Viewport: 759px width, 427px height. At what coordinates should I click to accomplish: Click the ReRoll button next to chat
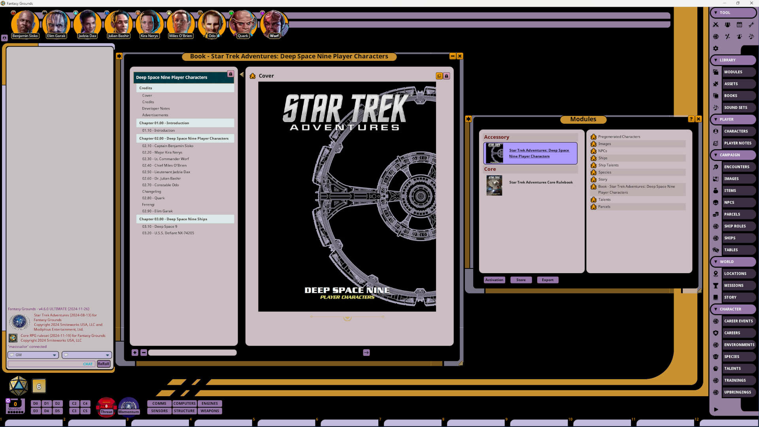[104, 364]
